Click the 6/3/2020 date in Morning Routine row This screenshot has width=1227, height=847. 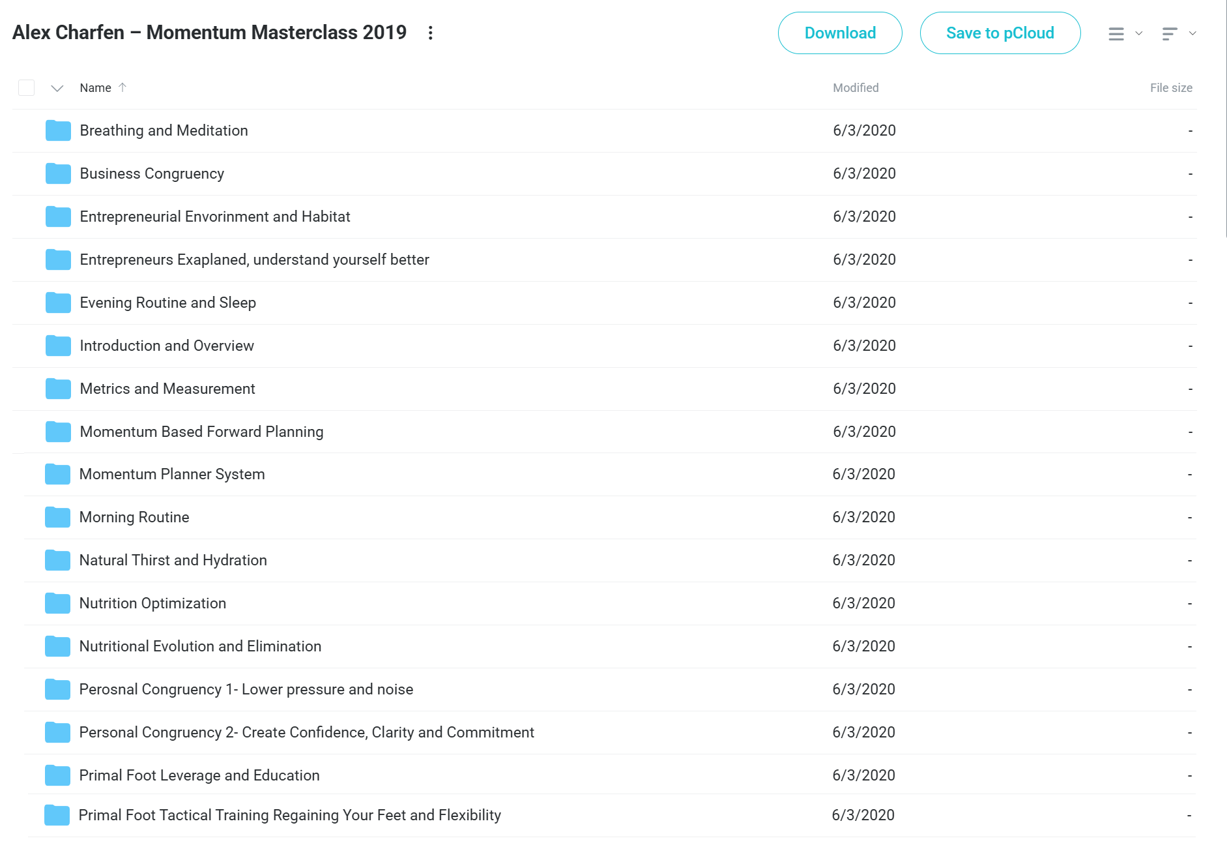[863, 517]
